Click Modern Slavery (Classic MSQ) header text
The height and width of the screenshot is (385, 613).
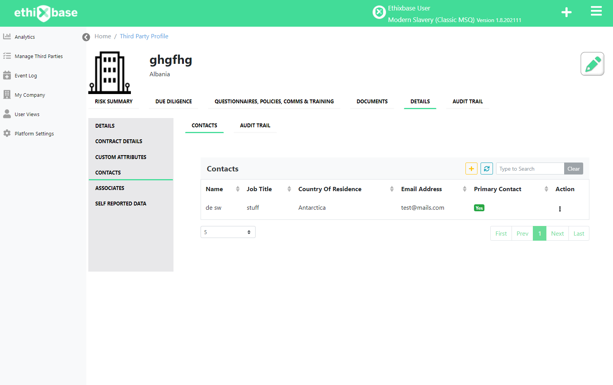[431, 20]
